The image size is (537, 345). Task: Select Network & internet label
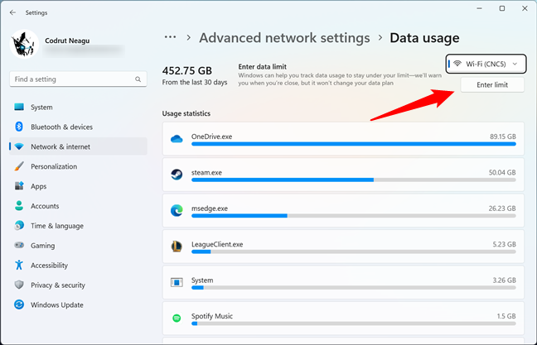point(60,147)
